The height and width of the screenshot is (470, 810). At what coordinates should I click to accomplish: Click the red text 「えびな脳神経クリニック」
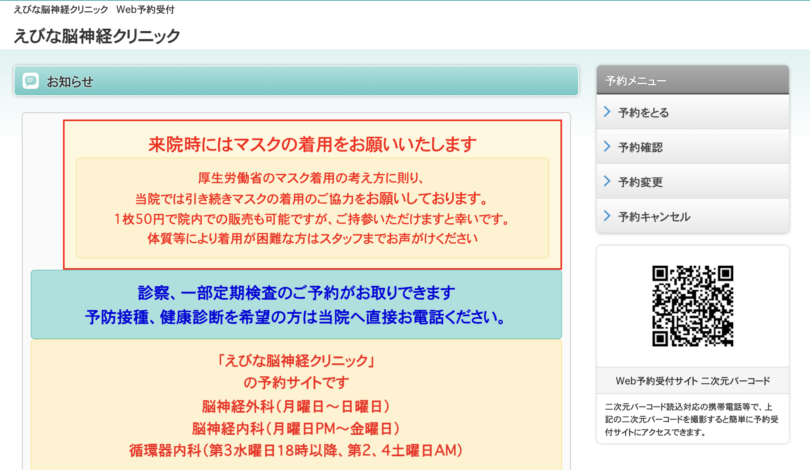[296, 360]
